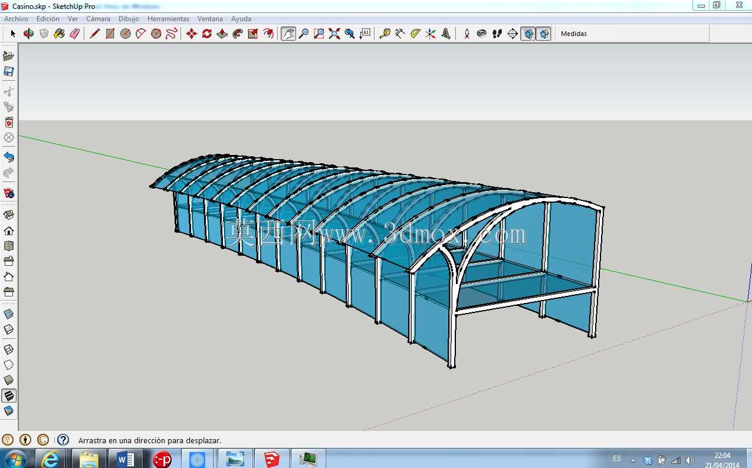Click the Zoom Extents tool

coord(334,34)
